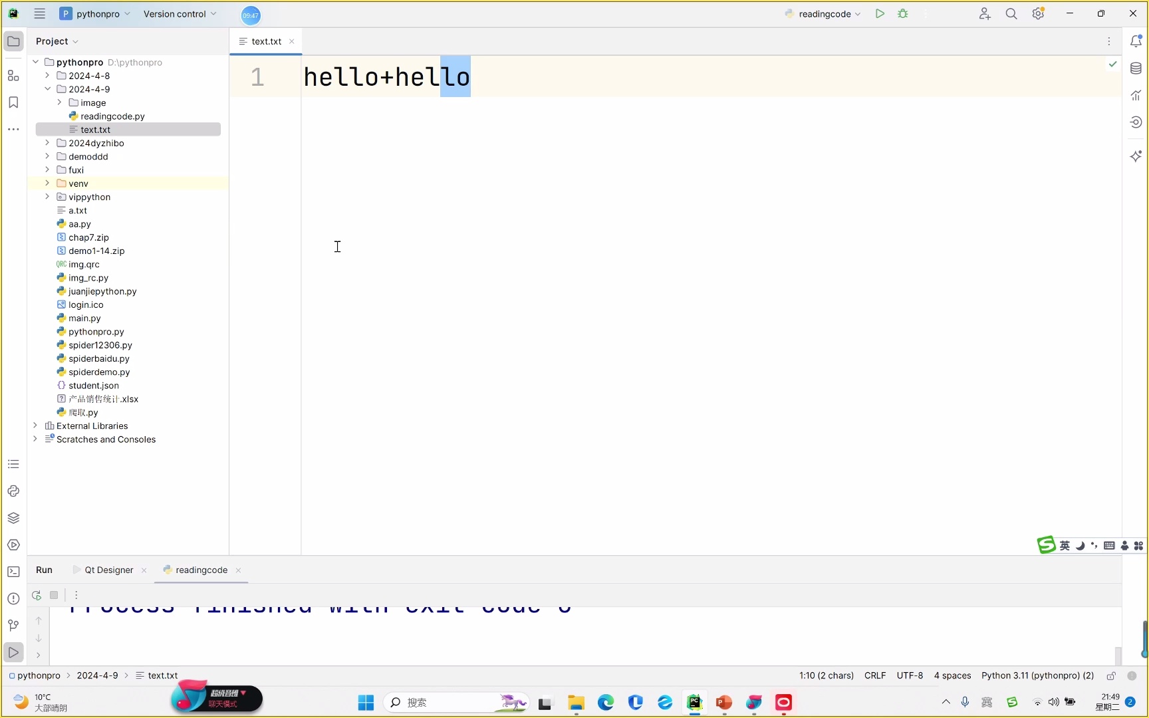Switch to the Qt Designer run tab
This screenshot has height=718, width=1149.
pyautogui.click(x=108, y=570)
